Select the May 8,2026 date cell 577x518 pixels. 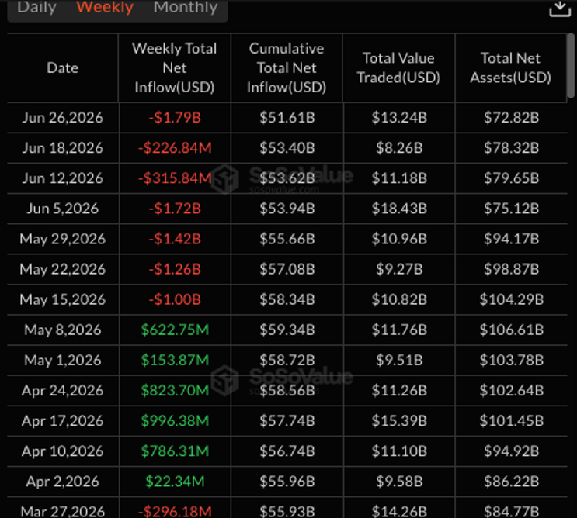point(63,330)
